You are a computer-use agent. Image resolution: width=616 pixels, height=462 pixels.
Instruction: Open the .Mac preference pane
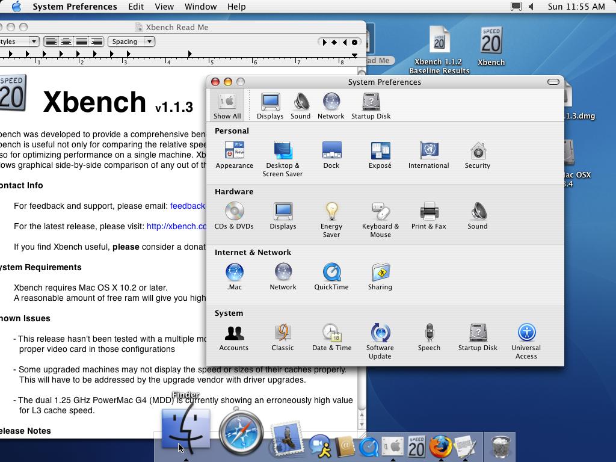234,277
